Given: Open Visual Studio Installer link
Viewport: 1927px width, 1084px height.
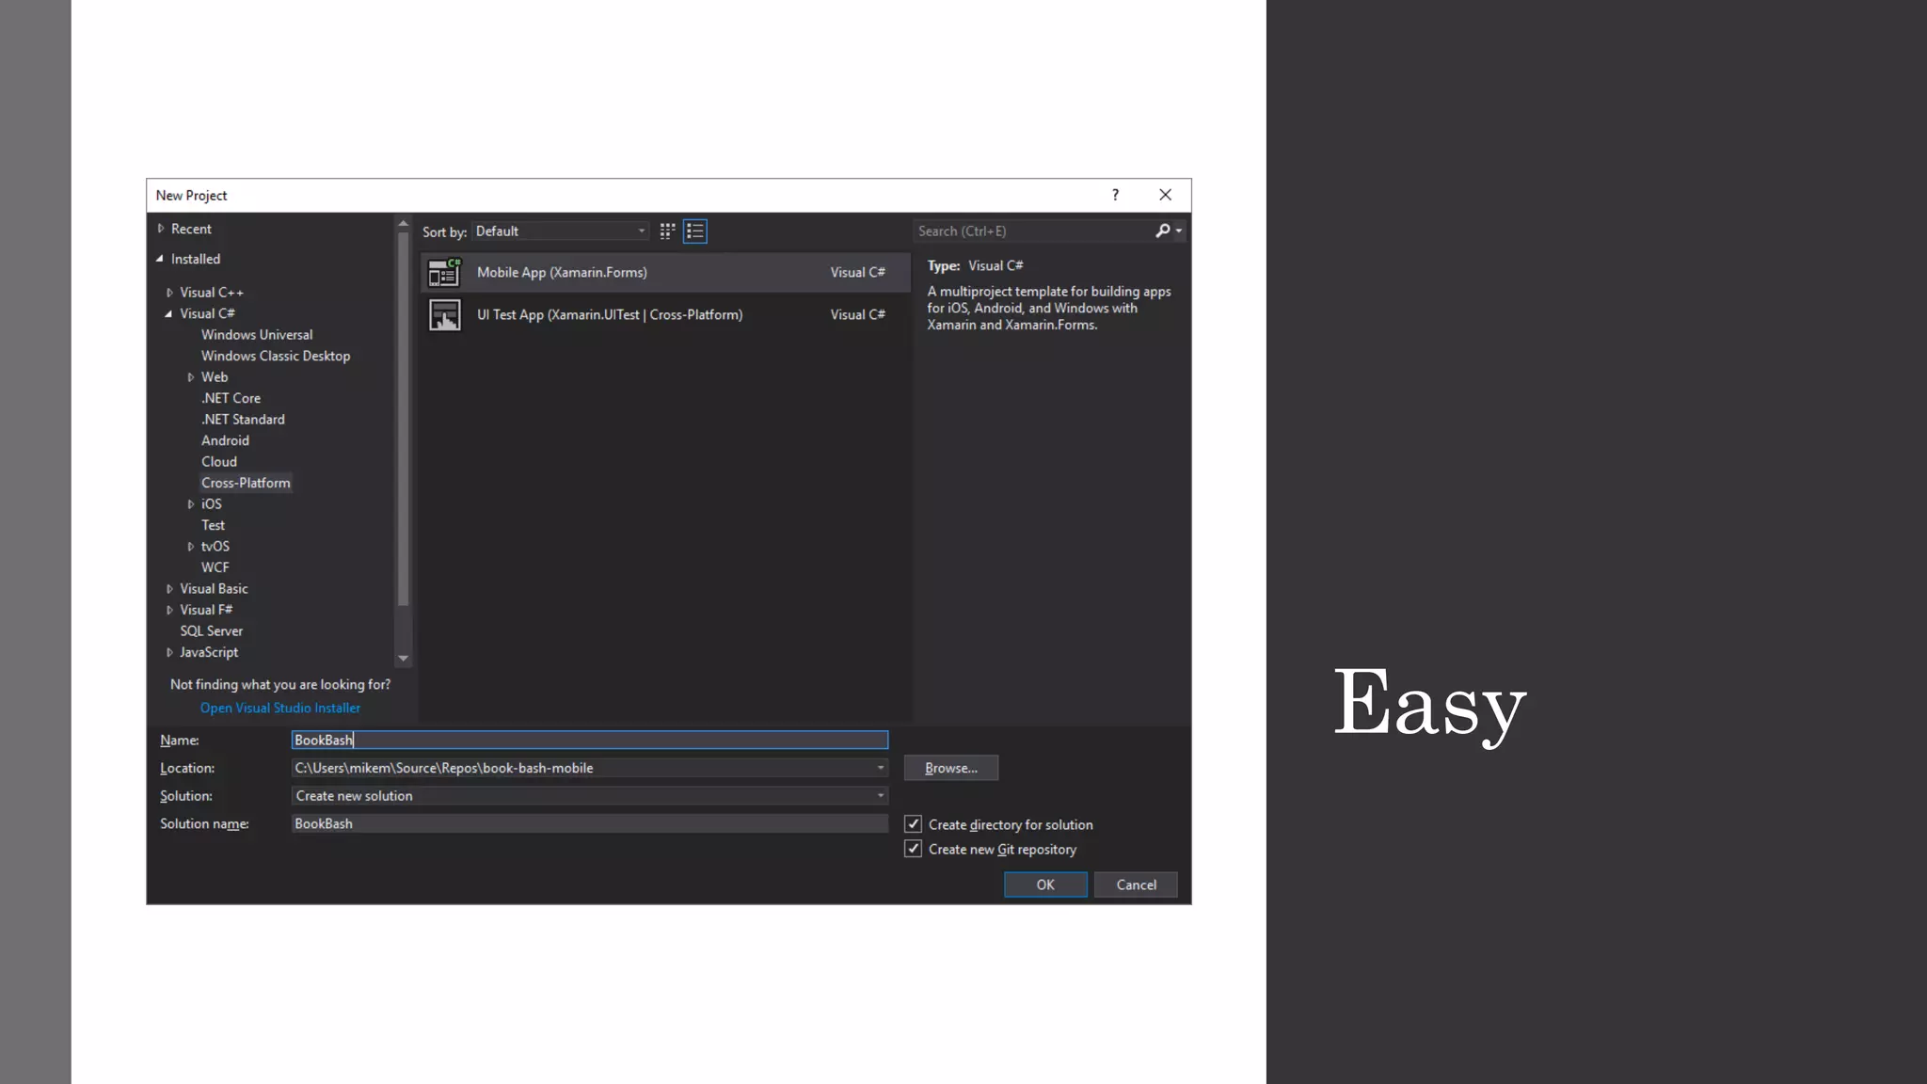Looking at the screenshot, I should (279, 709).
